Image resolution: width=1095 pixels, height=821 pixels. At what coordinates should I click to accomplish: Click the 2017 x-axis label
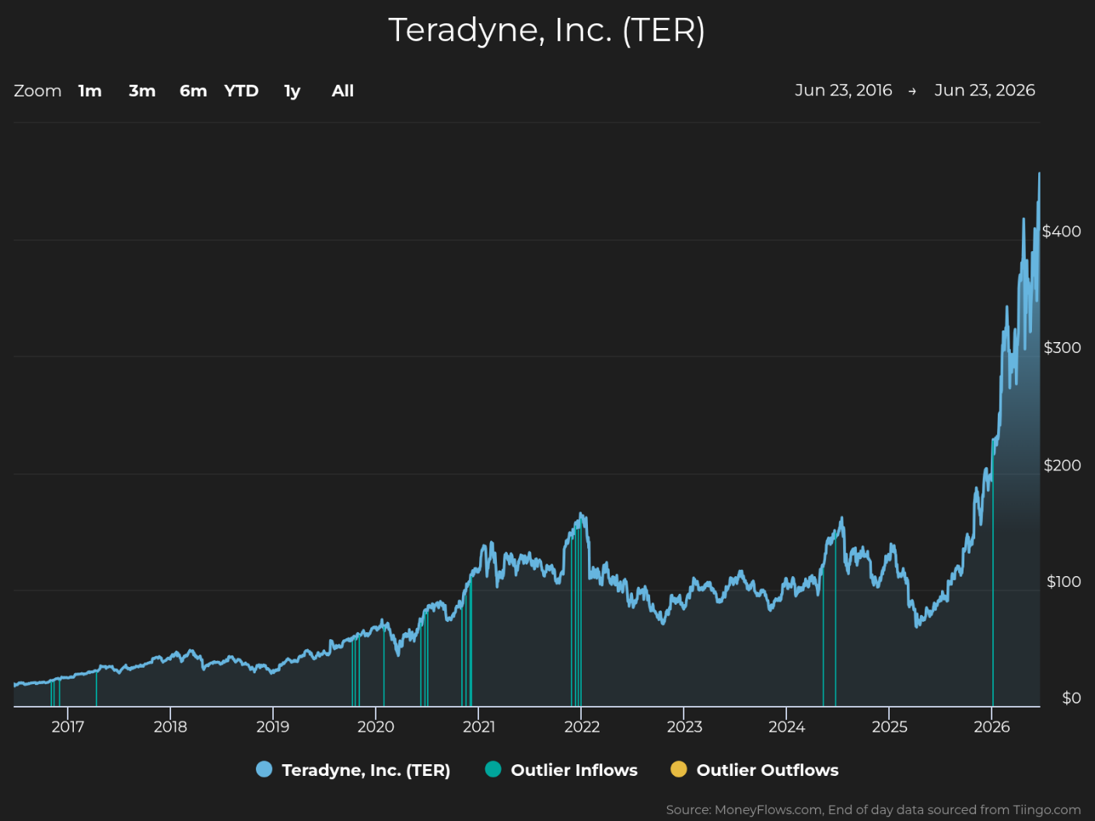tap(68, 727)
